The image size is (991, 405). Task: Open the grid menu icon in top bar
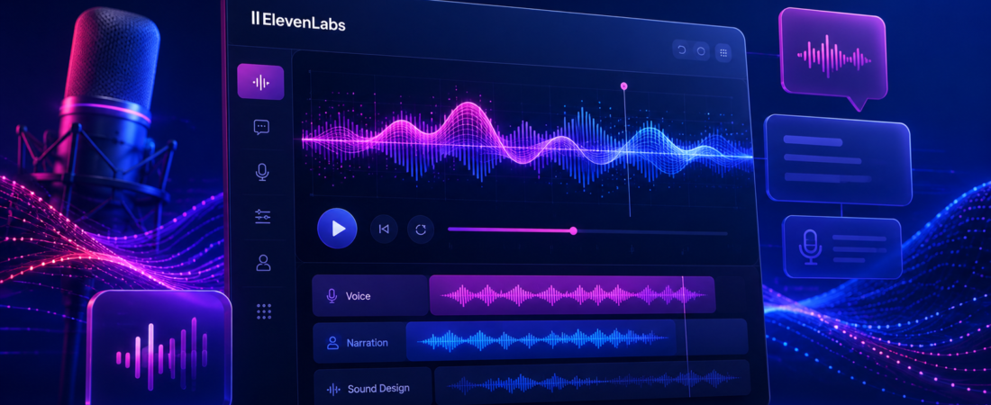(x=723, y=52)
